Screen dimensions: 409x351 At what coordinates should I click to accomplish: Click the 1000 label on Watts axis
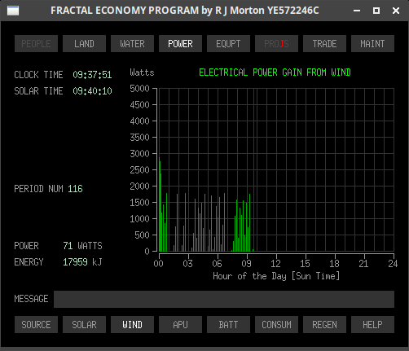[x=139, y=219]
